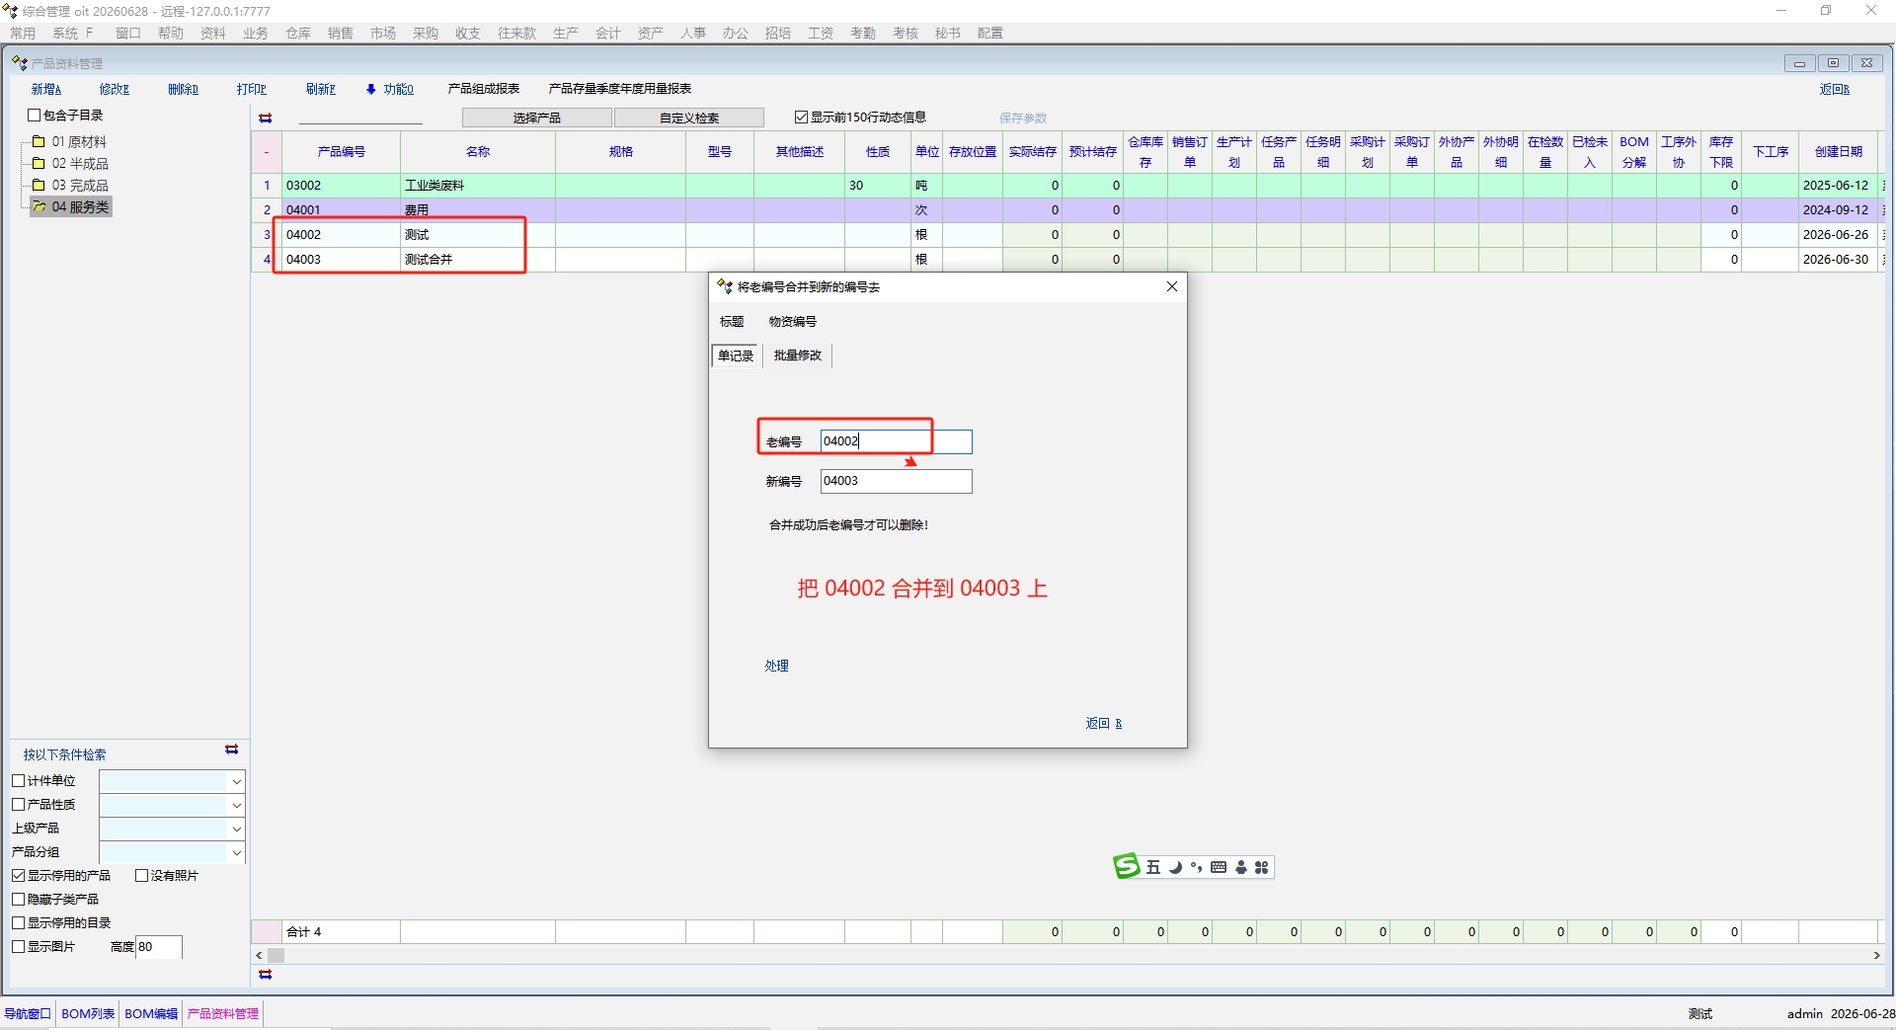Minimize the 产品资料管理 inner window
Image resolution: width=1896 pixels, height=1030 pixels.
tap(1799, 63)
